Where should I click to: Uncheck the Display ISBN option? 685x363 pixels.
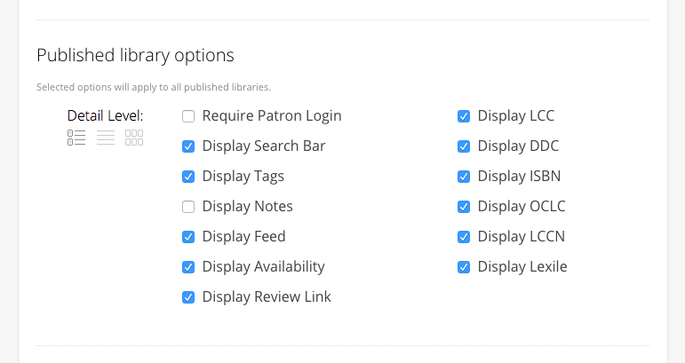click(x=464, y=177)
